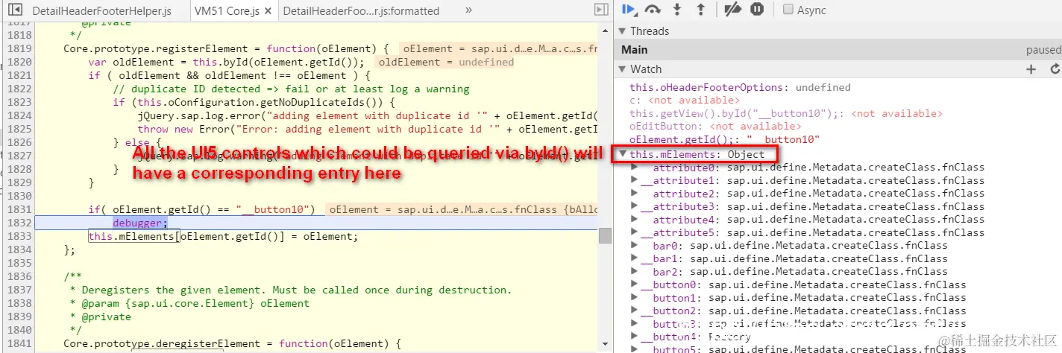Select the oElement.getId() watch entry
This screenshot has height=353, width=1062.
(x=724, y=139)
